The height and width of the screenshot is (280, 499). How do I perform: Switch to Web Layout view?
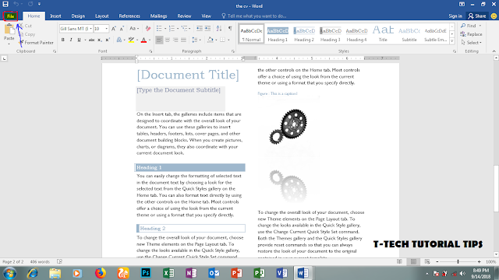427,261
